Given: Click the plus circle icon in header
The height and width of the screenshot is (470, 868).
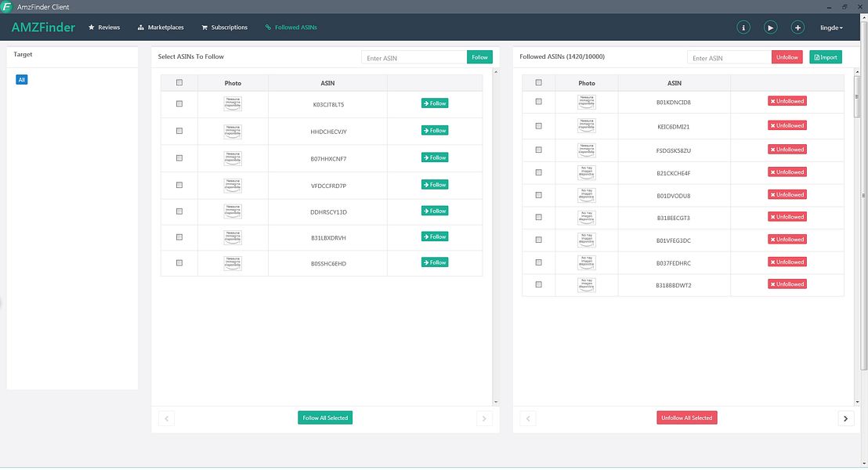Looking at the screenshot, I should click(x=797, y=27).
